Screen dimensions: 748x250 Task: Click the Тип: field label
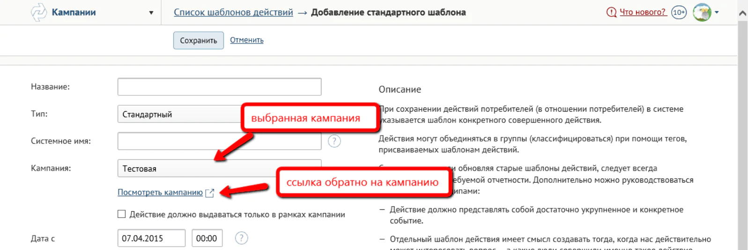(x=39, y=114)
